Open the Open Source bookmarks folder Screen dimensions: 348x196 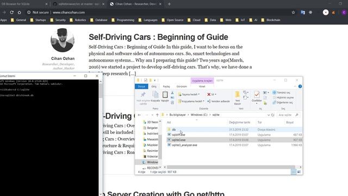(x=172, y=20)
